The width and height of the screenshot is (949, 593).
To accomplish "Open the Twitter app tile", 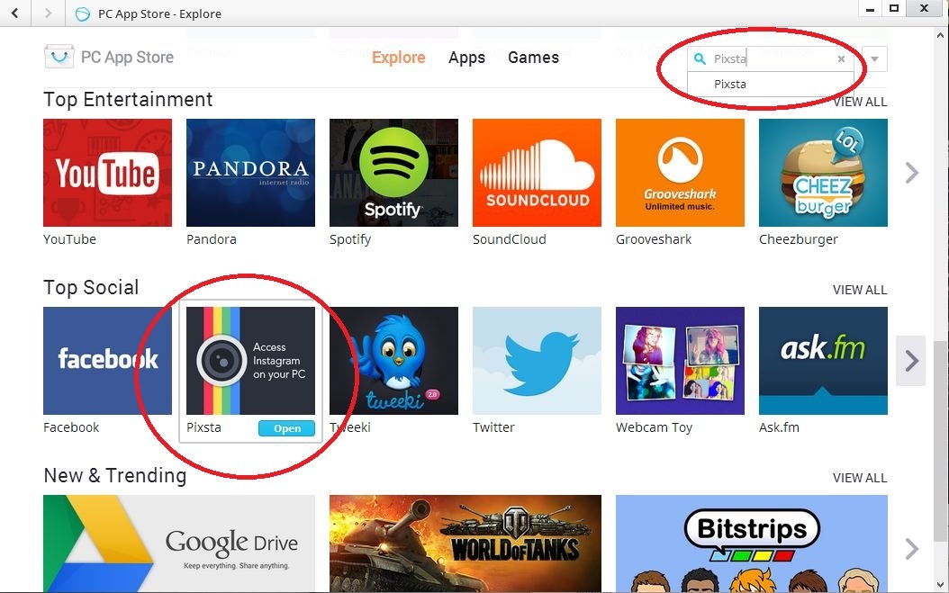I will tap(537, 361).
